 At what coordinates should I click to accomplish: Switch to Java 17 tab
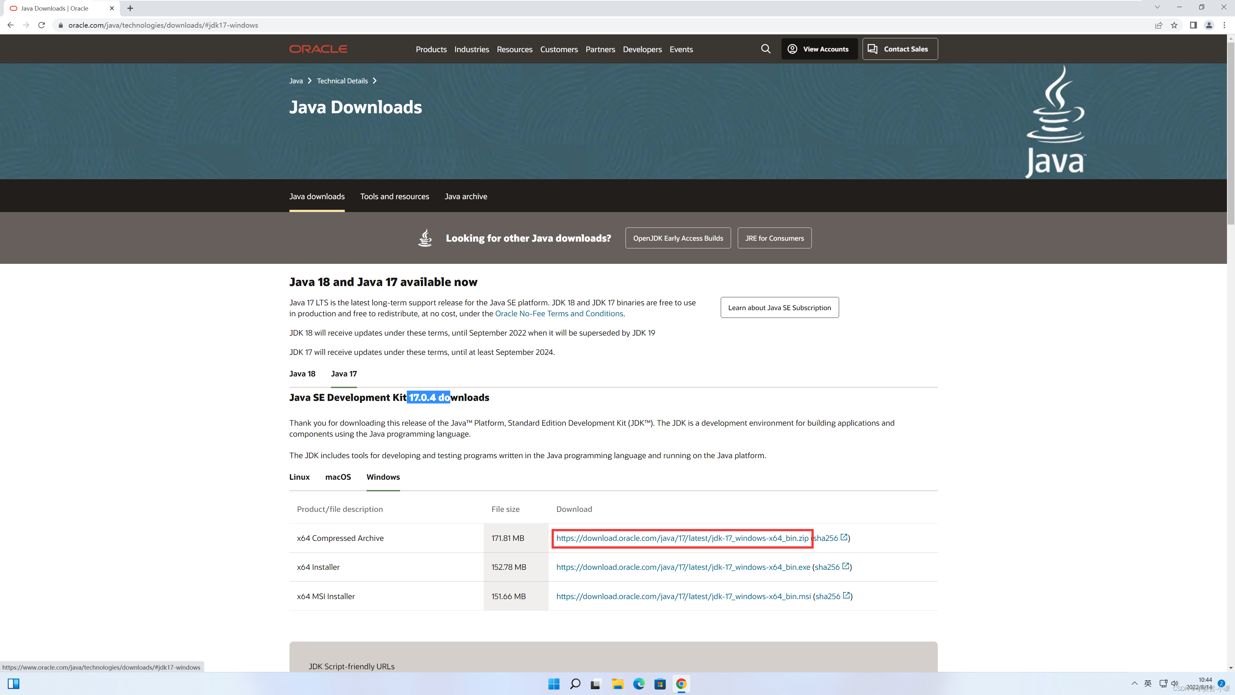click(x=344, y=374)
